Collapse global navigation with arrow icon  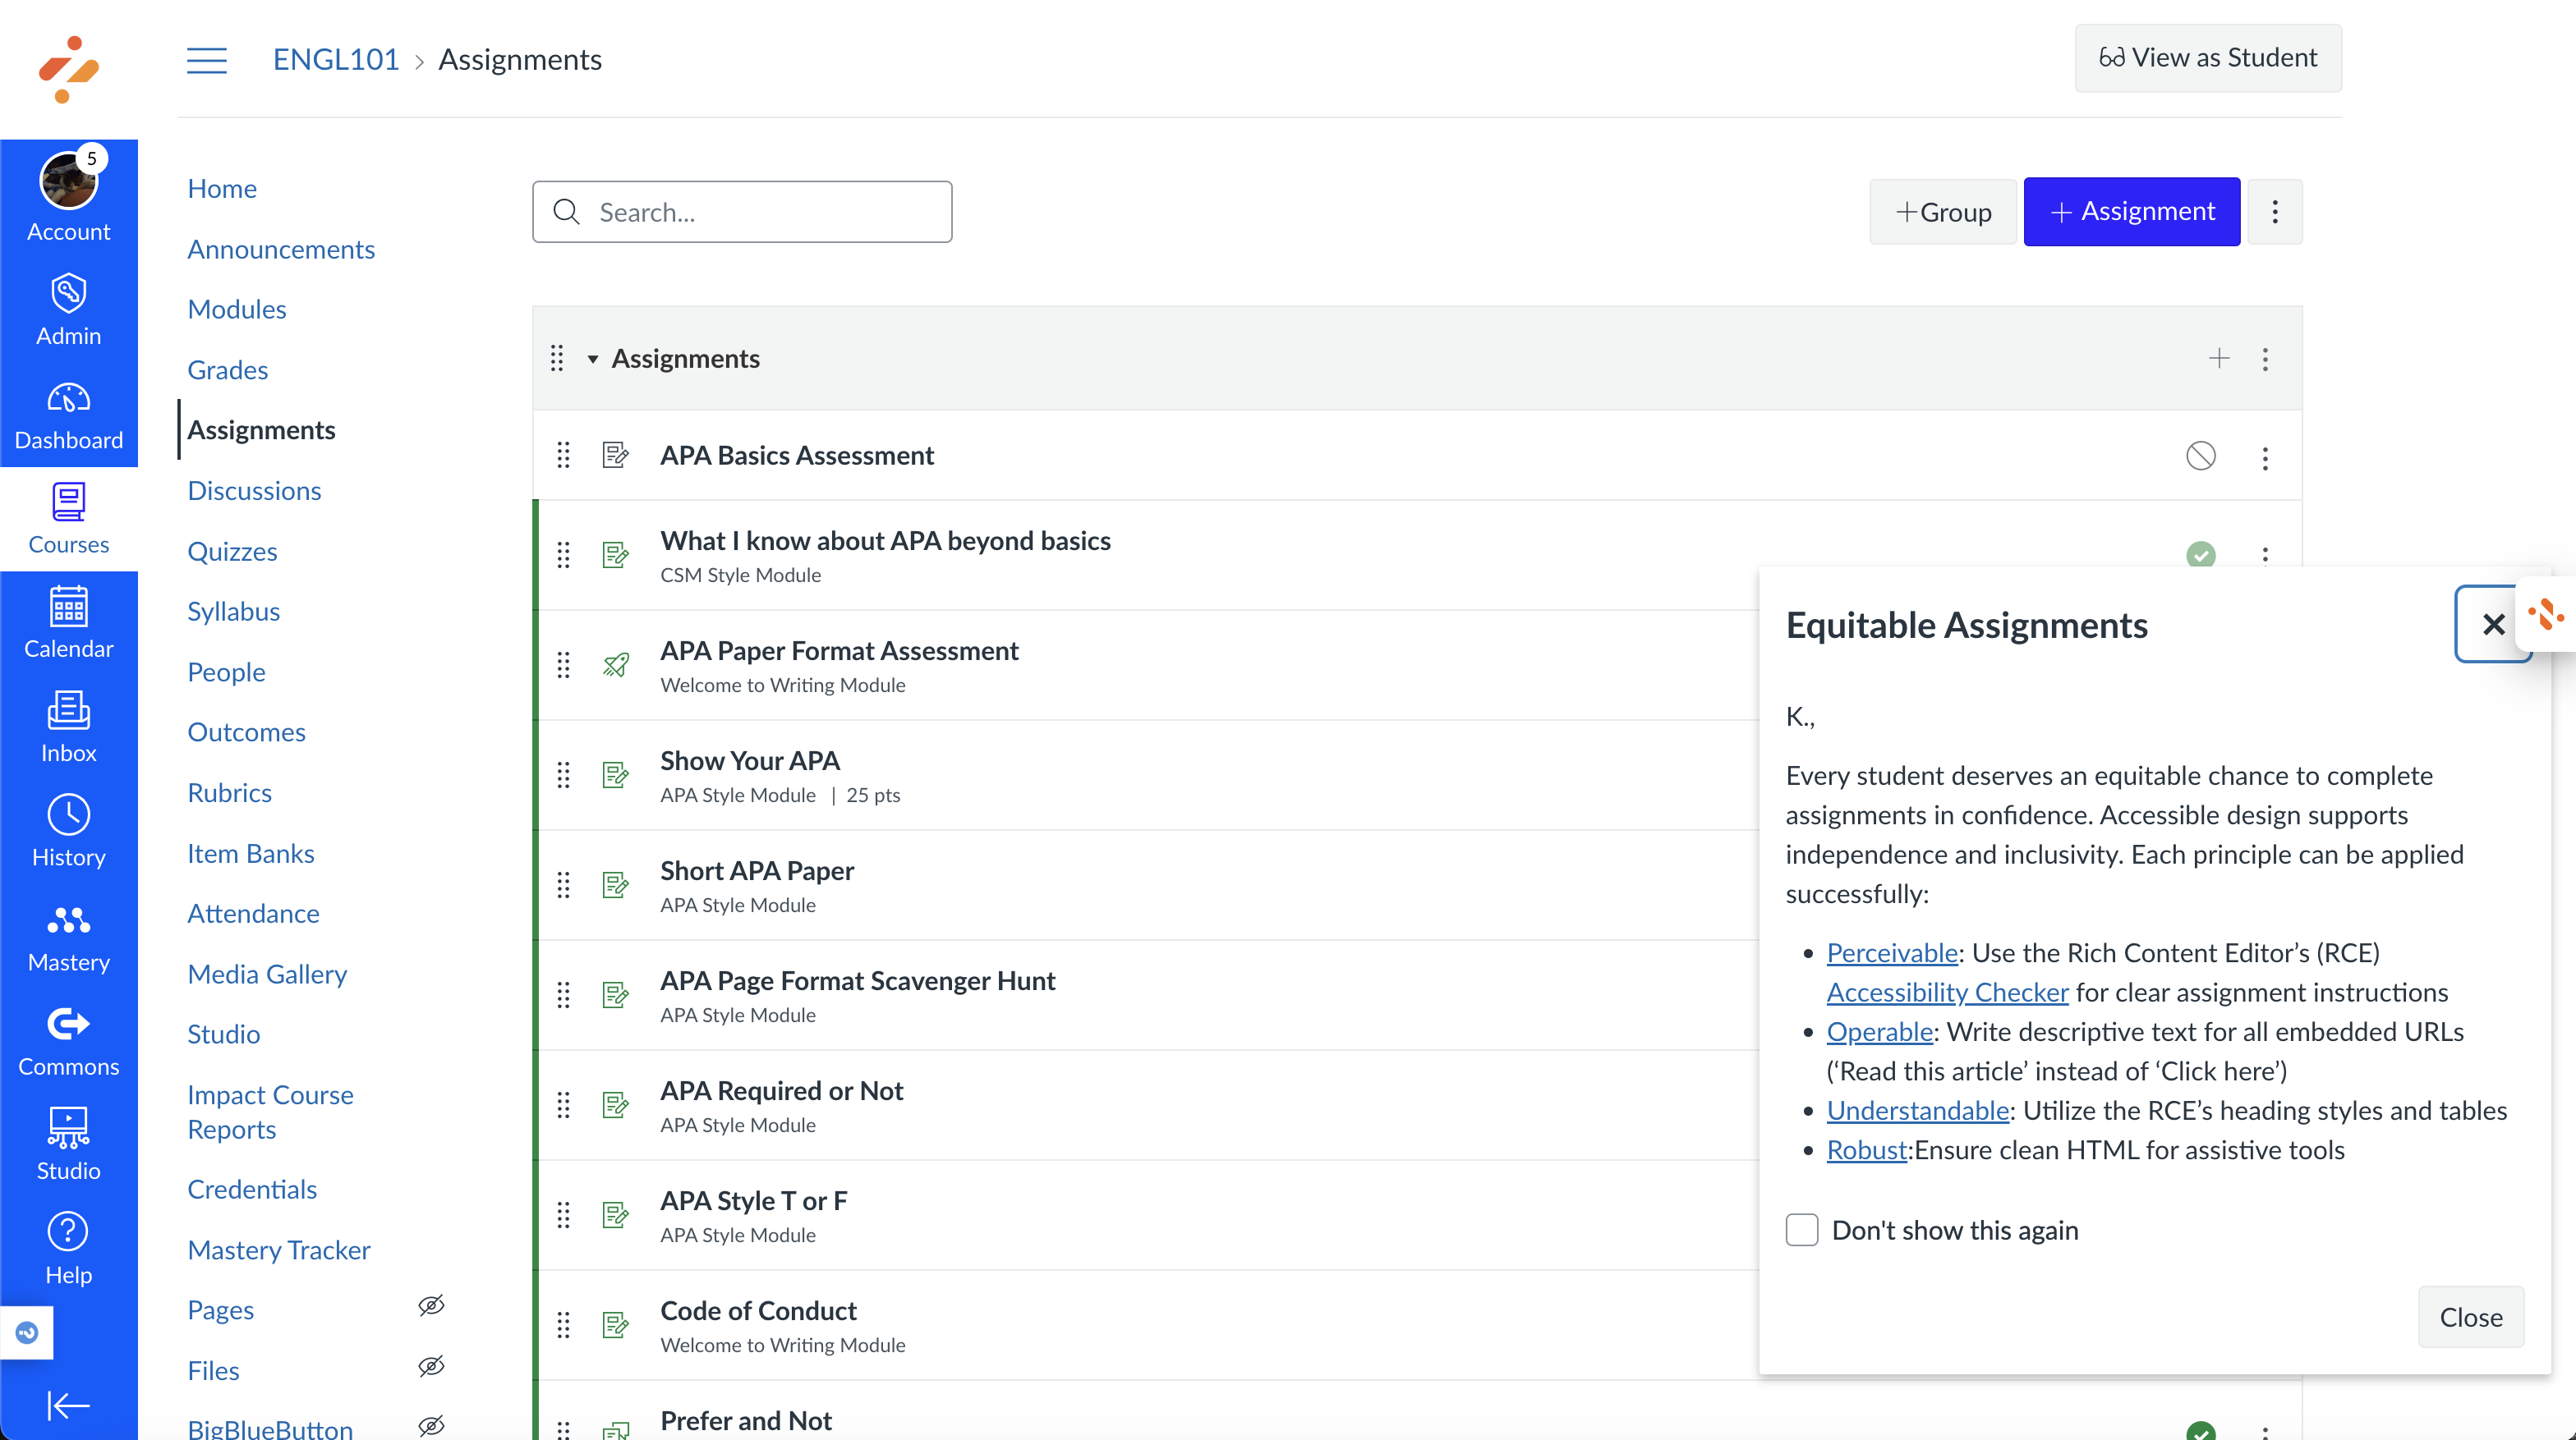pos(68,1405)
